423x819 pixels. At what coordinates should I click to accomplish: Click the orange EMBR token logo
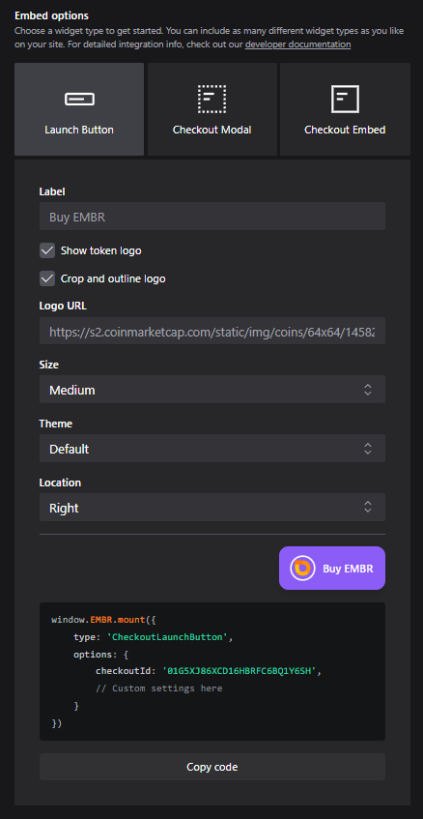tap(303, 569)
